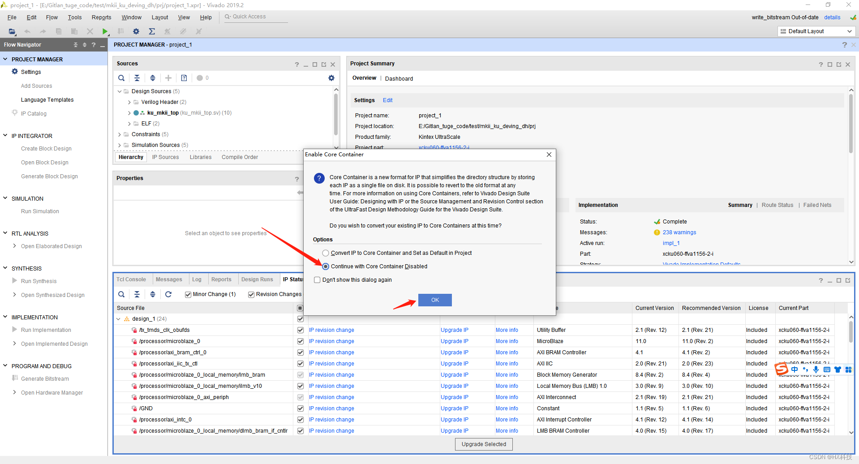
Task: Click the IP Catalog icon
Action: [x=15, y=113]
